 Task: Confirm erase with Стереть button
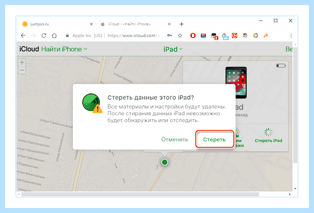[214, 139]
